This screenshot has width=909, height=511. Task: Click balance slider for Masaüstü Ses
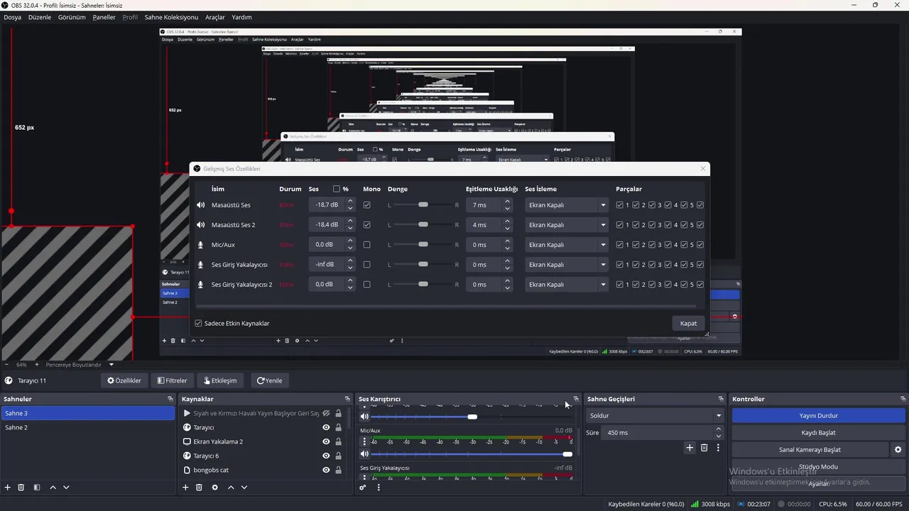tap(423, 205)
